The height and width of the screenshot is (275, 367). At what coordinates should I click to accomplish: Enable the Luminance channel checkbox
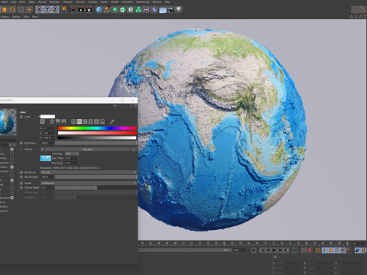(x=12, y=158)
